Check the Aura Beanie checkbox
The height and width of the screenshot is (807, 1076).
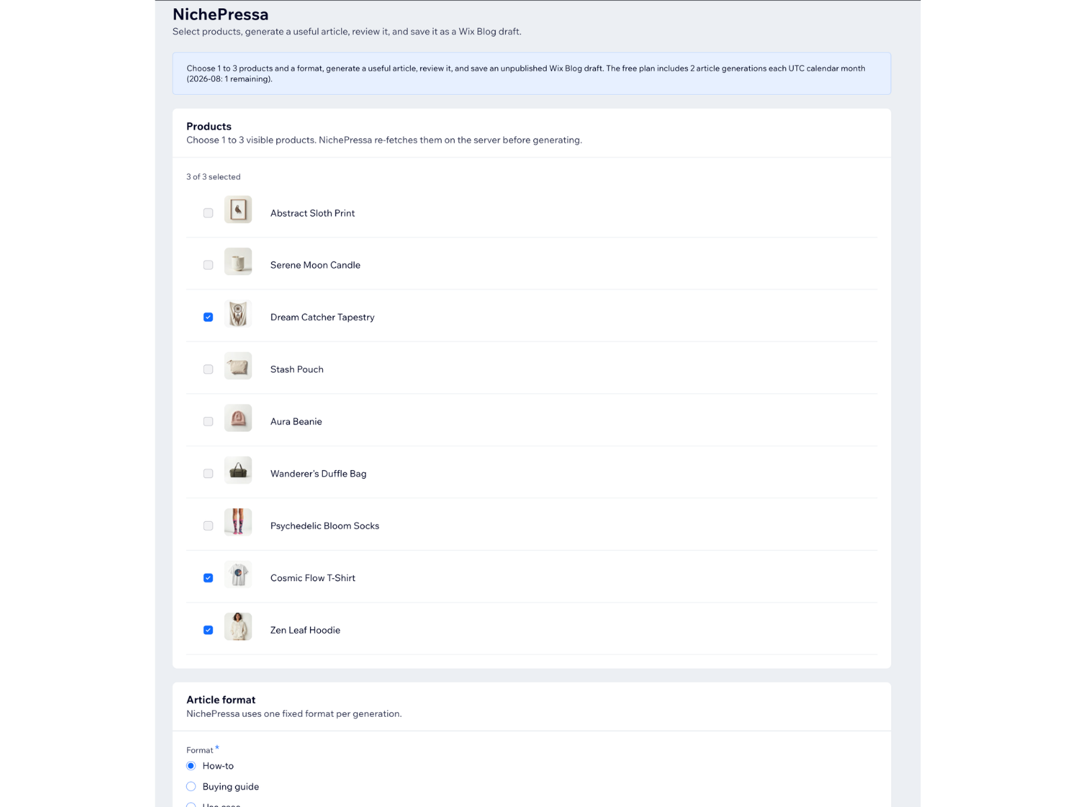tap(208, 422)
